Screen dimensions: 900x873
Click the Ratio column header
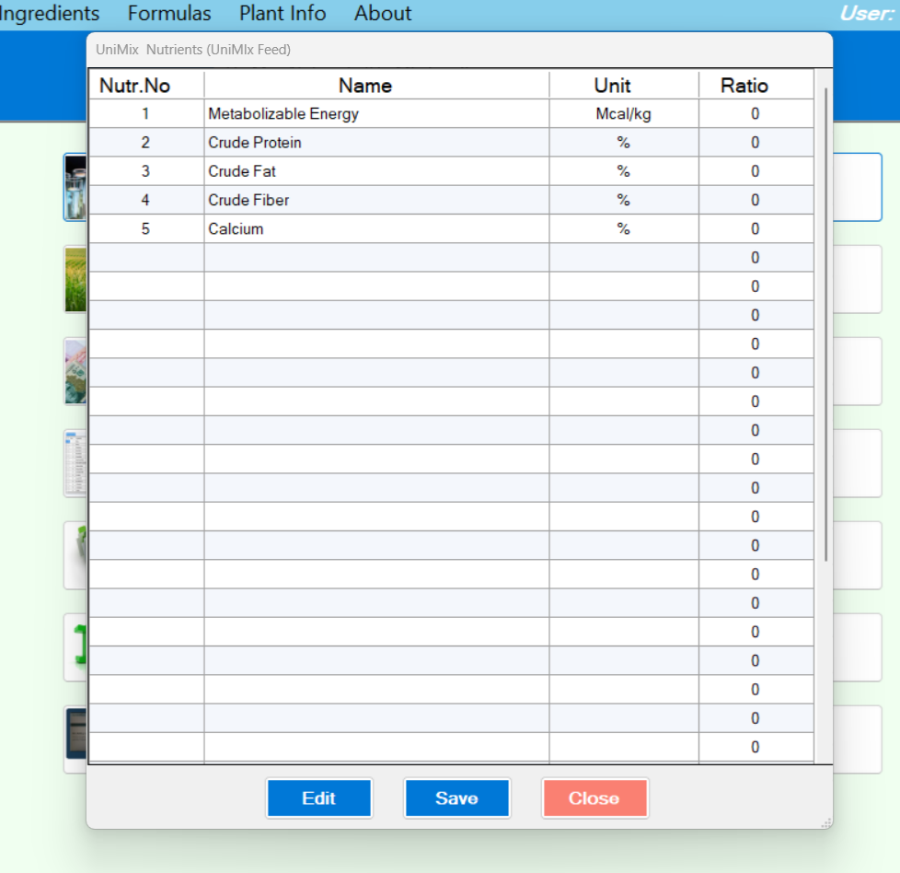[x=744, y=86]
